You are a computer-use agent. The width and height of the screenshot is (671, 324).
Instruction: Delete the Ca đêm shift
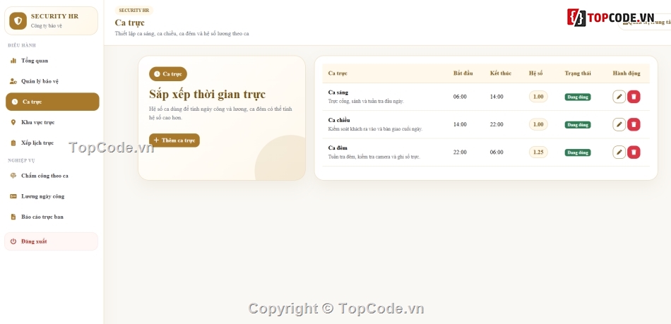pos(634,152)
